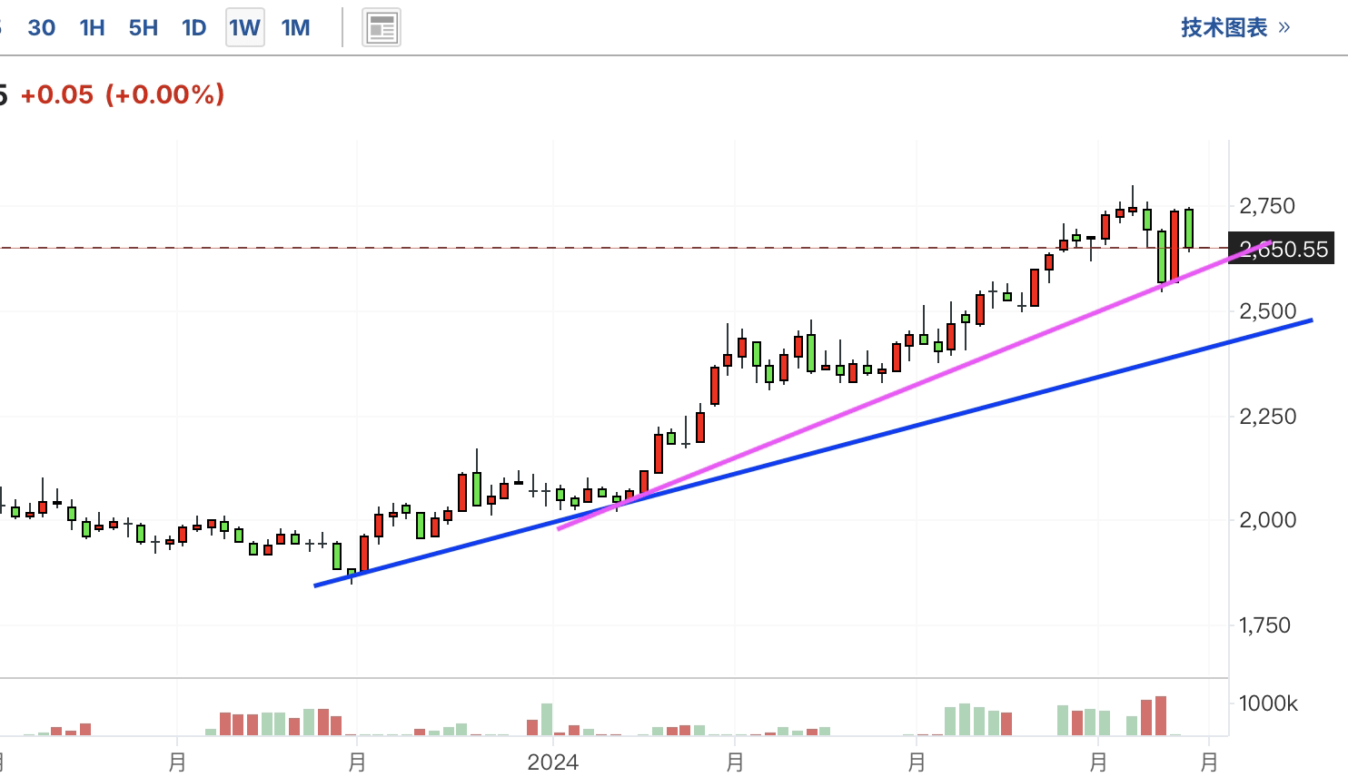Click the 1000k volume axis label
The height and width of the screenshot is (777, 1348).
(1268, 703)
